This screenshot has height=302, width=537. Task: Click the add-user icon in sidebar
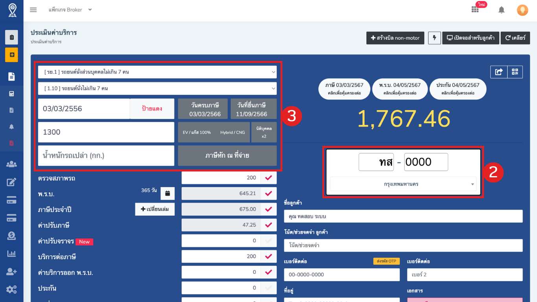(11, 272)
